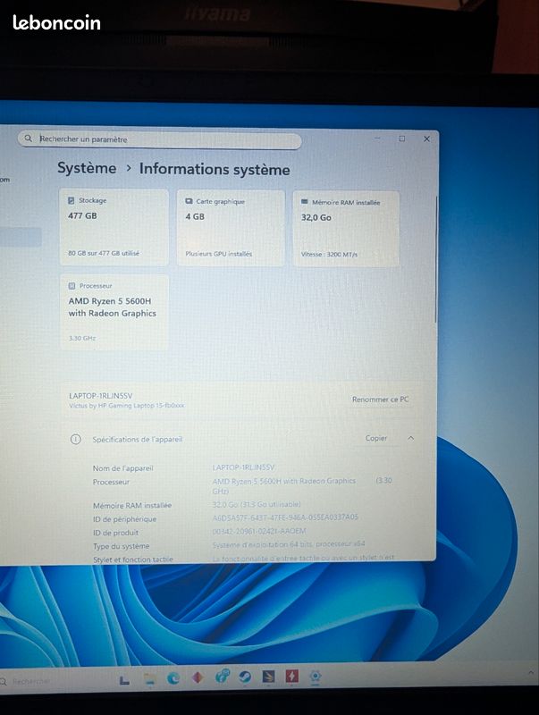
Task: Open File Explorer from the taskbar
Action: [149, 679]
